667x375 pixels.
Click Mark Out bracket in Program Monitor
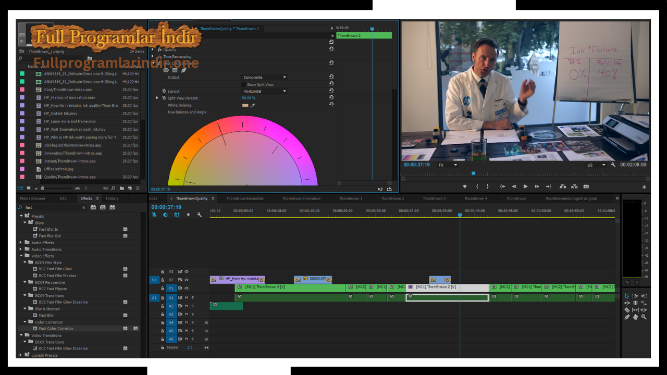488,186
